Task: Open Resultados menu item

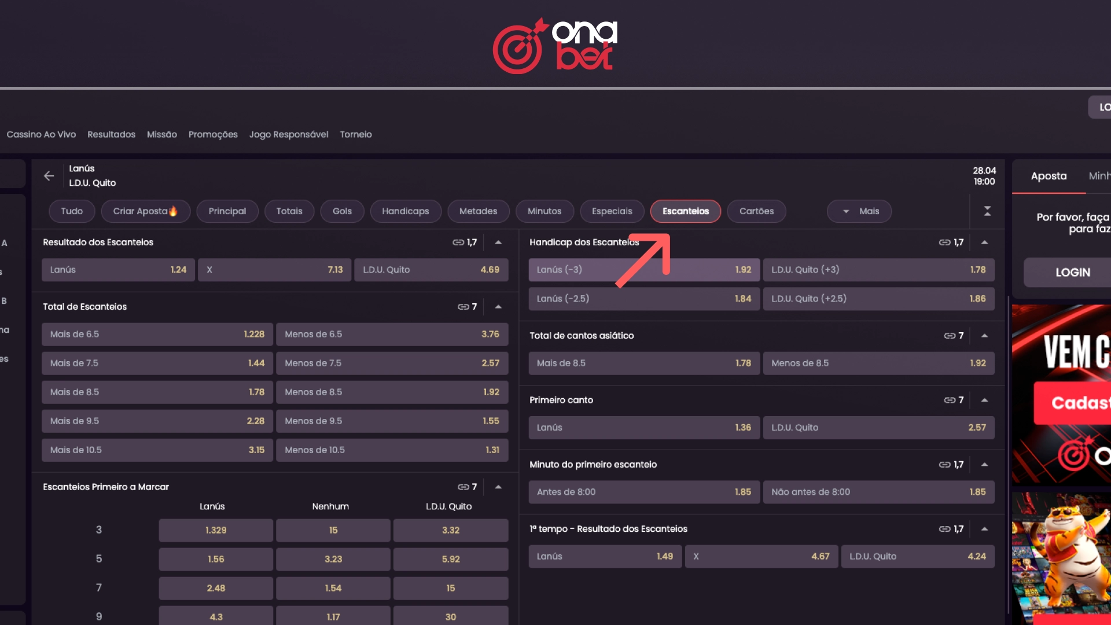Action: [x=111, y=134]
